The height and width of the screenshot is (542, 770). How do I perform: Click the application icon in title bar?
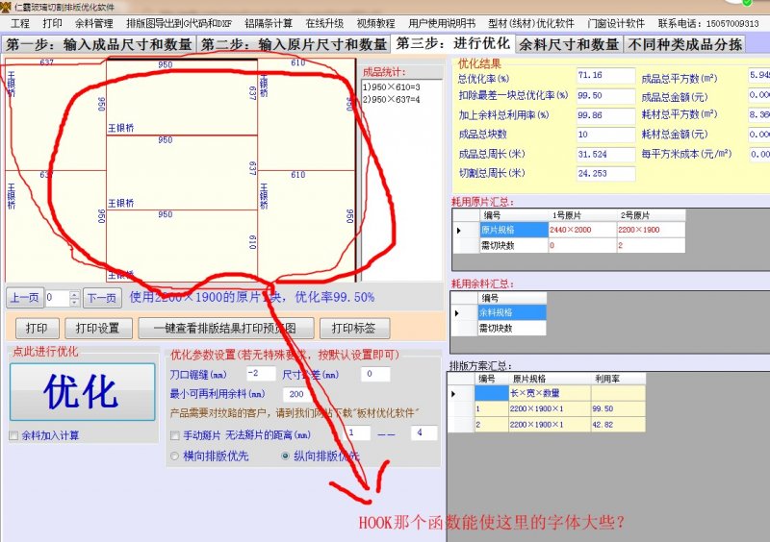tap(6, 7)
